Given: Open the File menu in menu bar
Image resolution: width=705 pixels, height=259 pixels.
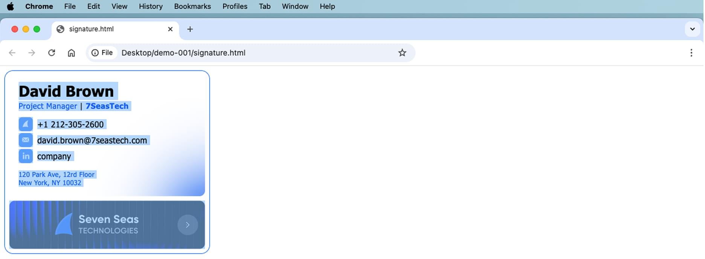Looking at the screenshot, I should (70, 6).
